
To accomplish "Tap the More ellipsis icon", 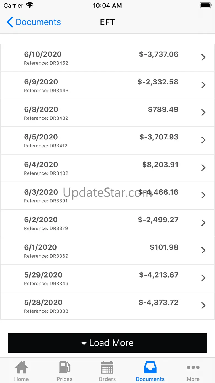I will point(193,368).
